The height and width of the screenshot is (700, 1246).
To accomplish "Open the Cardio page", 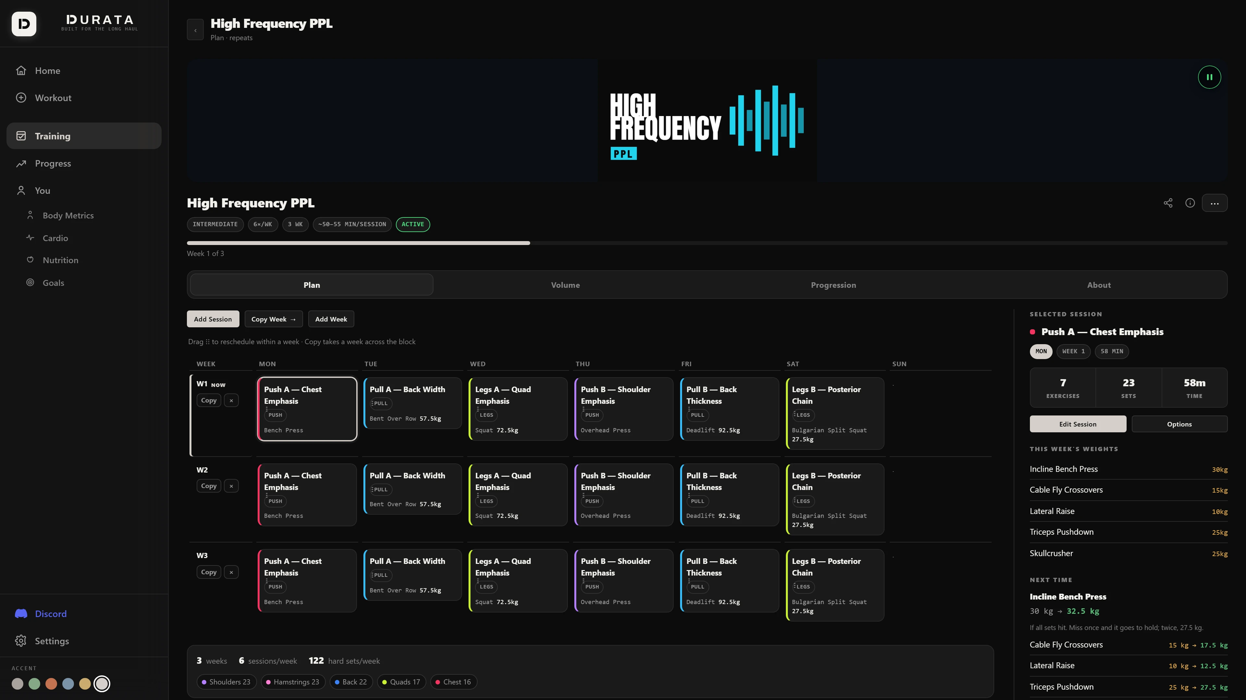I will 90,238.
